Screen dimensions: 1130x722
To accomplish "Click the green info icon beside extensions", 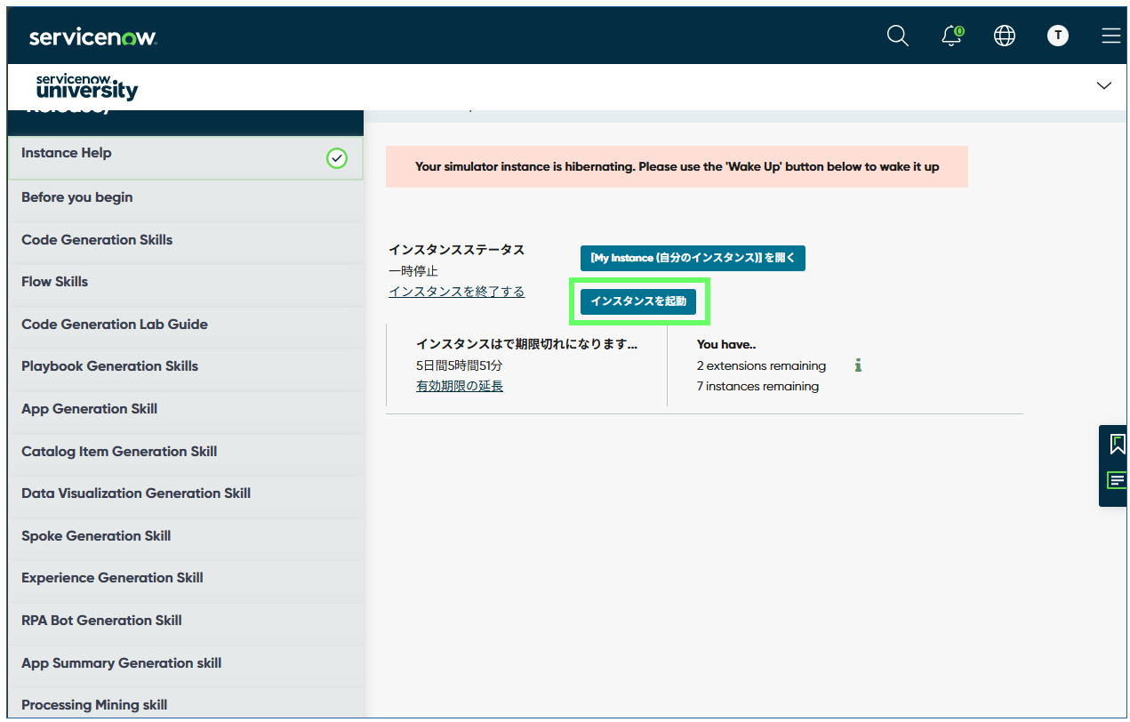I will point(858,365).
